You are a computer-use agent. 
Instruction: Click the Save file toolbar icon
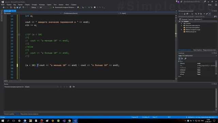coord(17,8)
